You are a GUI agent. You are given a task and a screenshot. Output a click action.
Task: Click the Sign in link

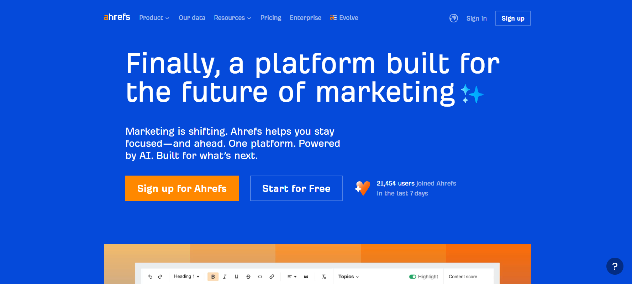tap(476, 18)
